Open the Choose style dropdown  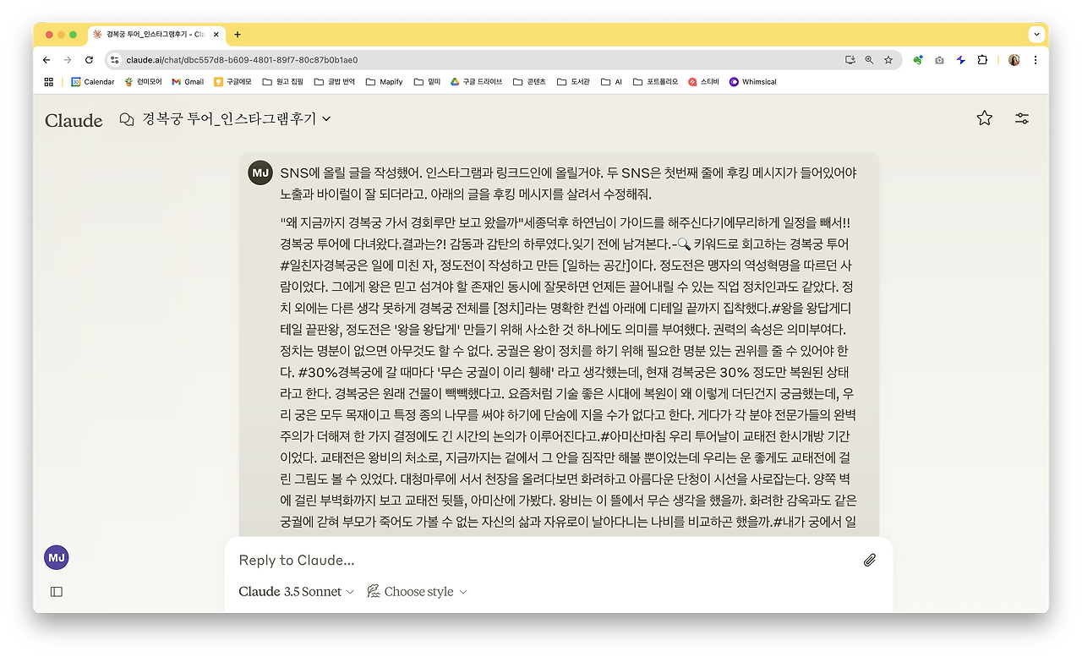417,591
